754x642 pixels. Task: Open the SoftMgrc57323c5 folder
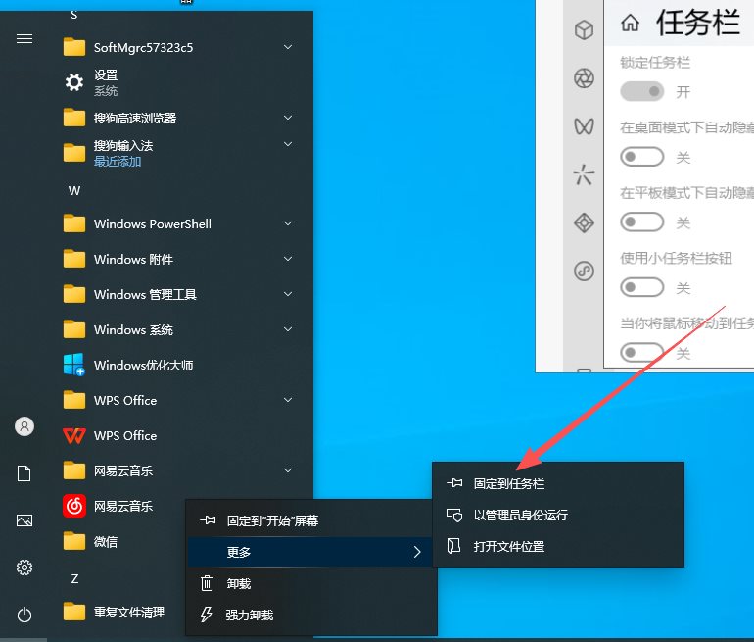click(128, 47)
